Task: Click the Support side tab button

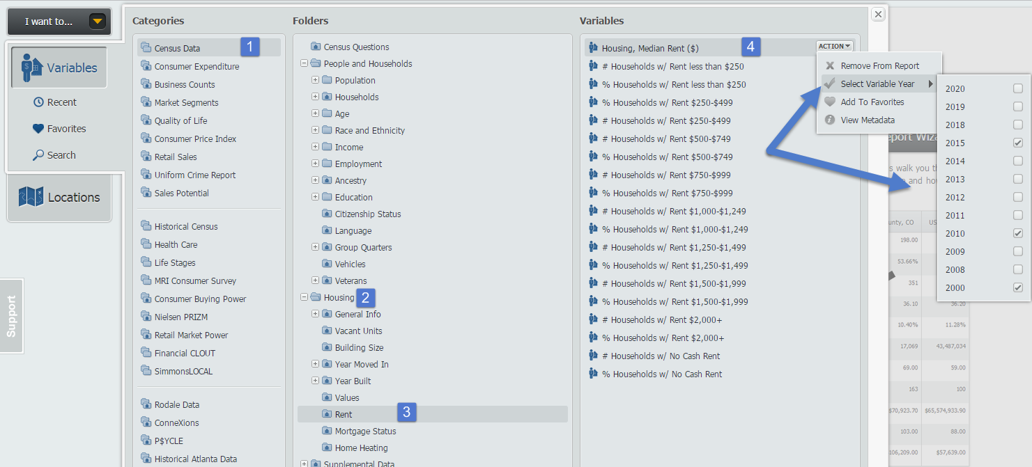Action: click(x=12, y=316)
